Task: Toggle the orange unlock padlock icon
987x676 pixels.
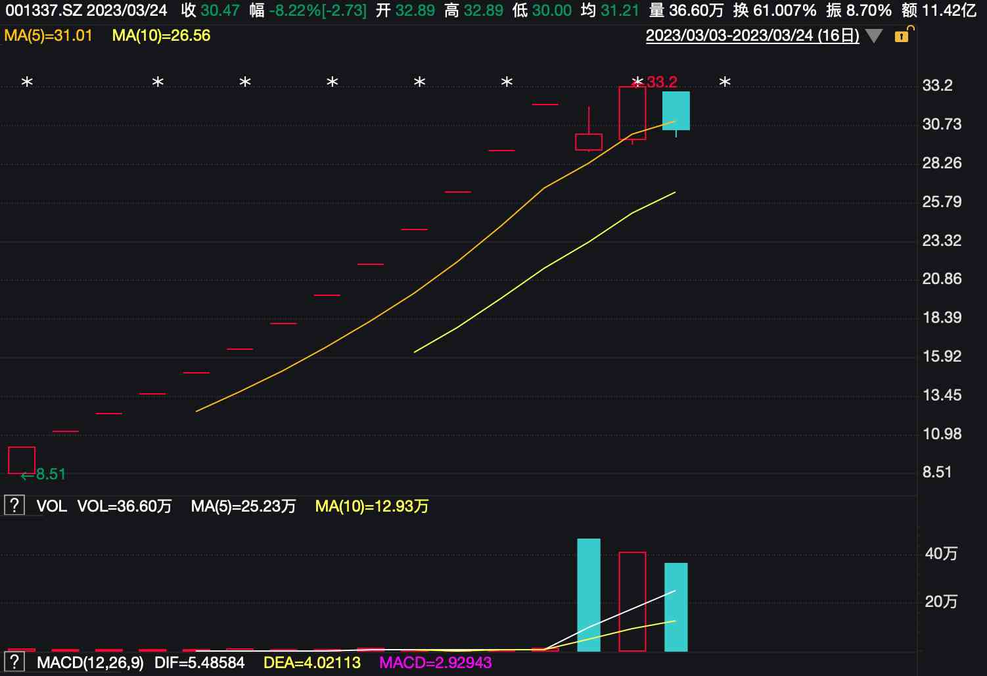Action: click(903, 35)
